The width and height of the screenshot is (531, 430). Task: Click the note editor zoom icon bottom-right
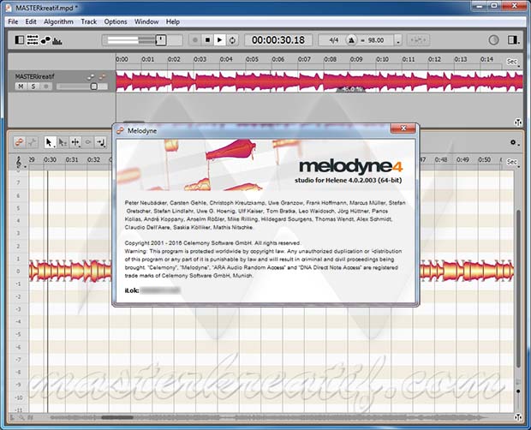coord(518,417)
